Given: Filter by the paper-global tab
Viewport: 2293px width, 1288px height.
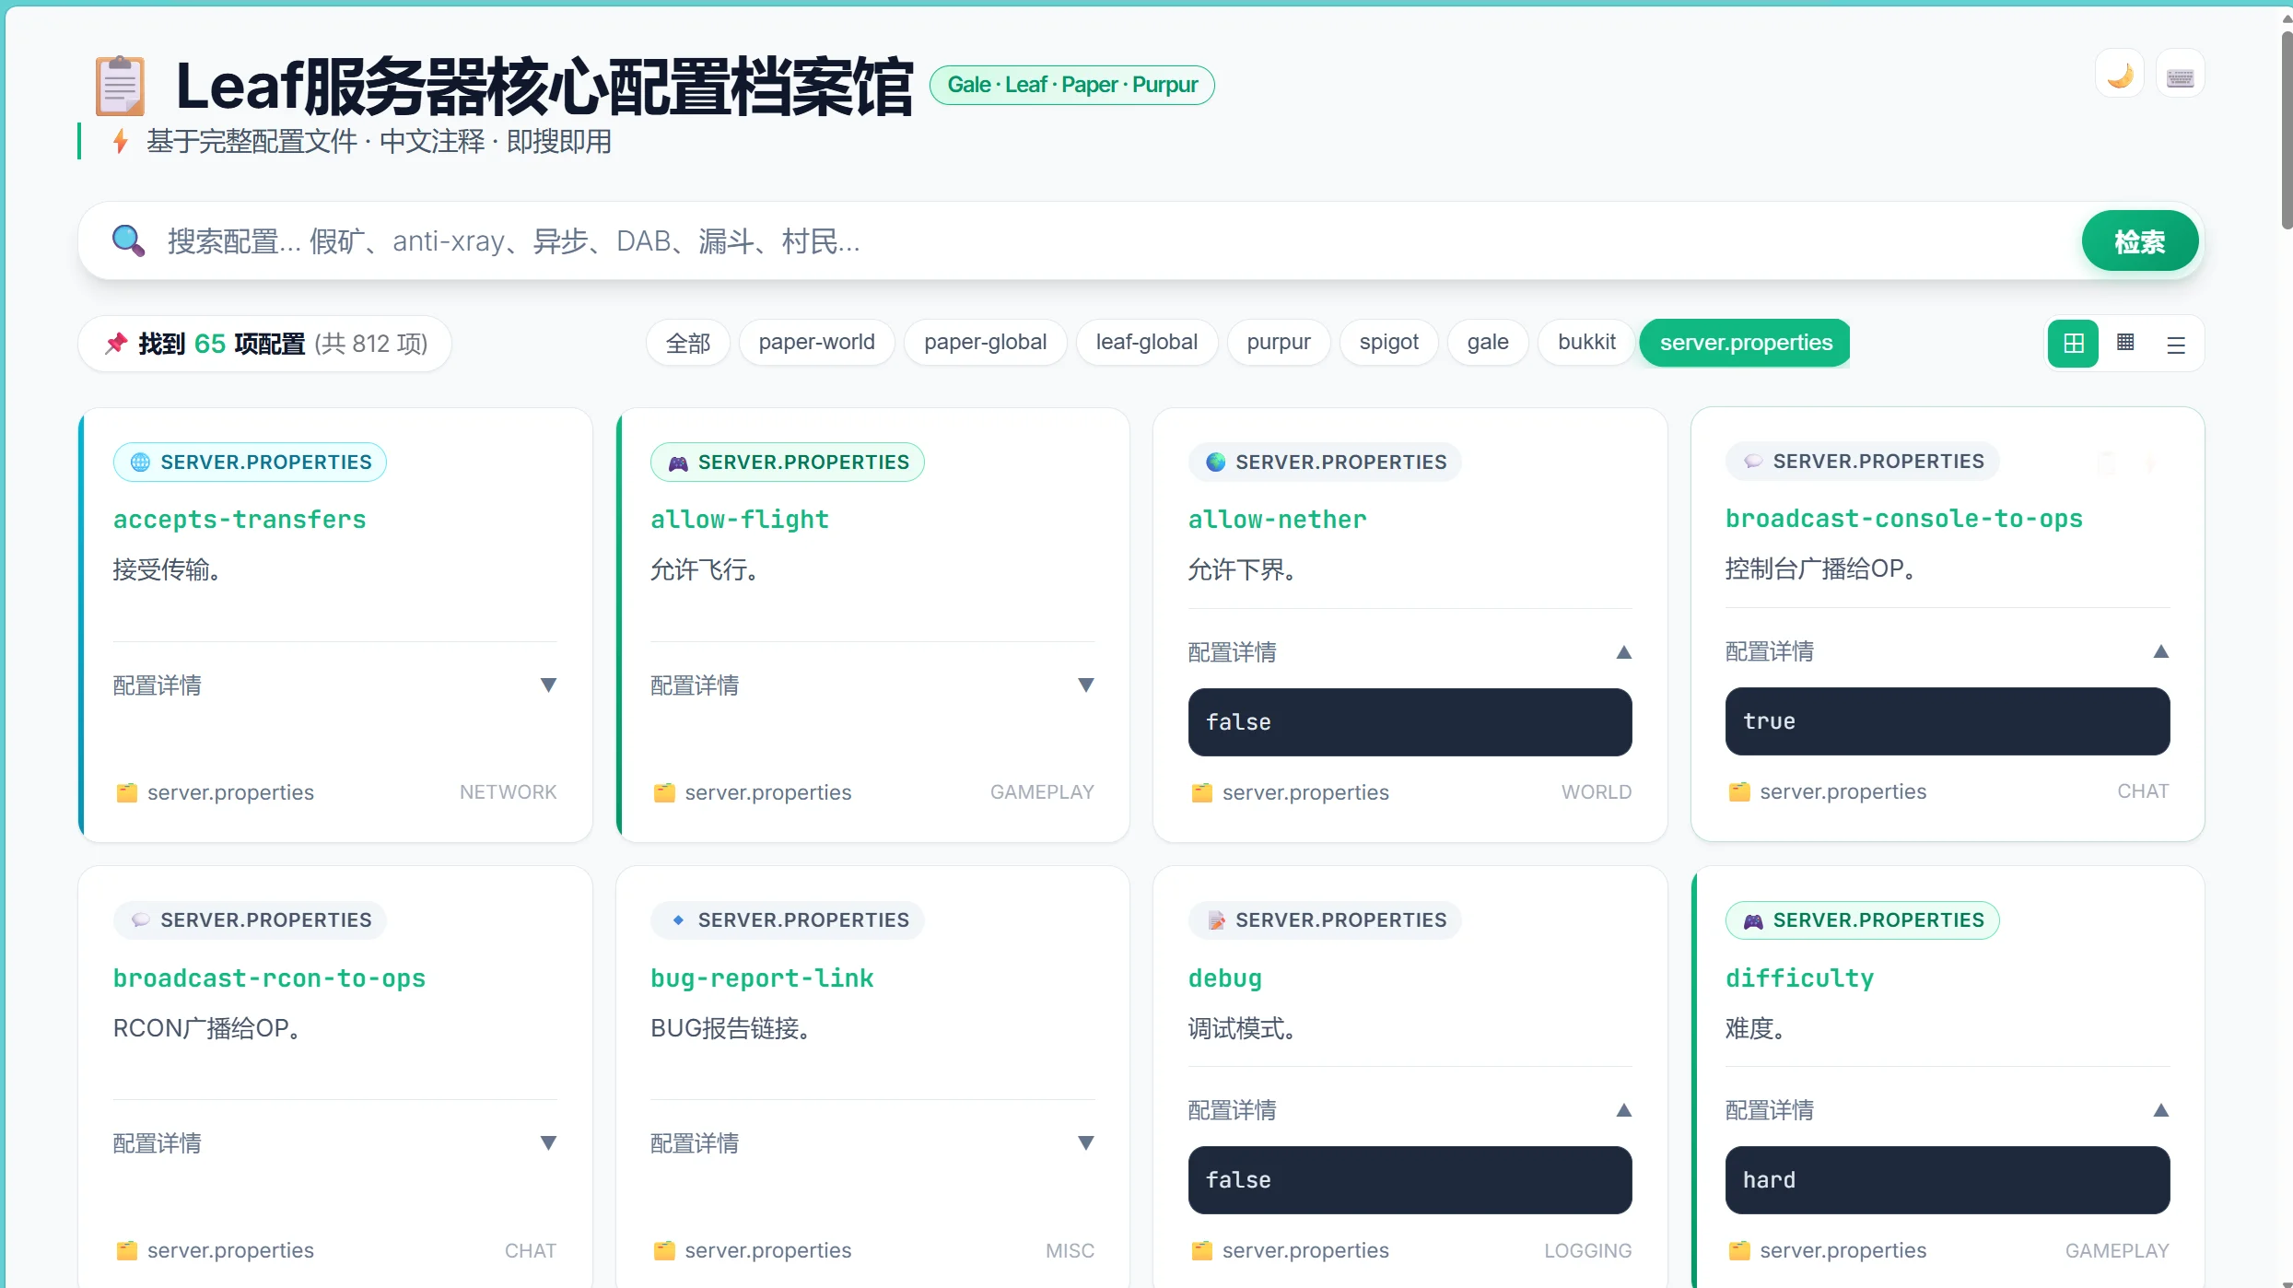Looking at the screenshot, I should click(x=986, y=343).
